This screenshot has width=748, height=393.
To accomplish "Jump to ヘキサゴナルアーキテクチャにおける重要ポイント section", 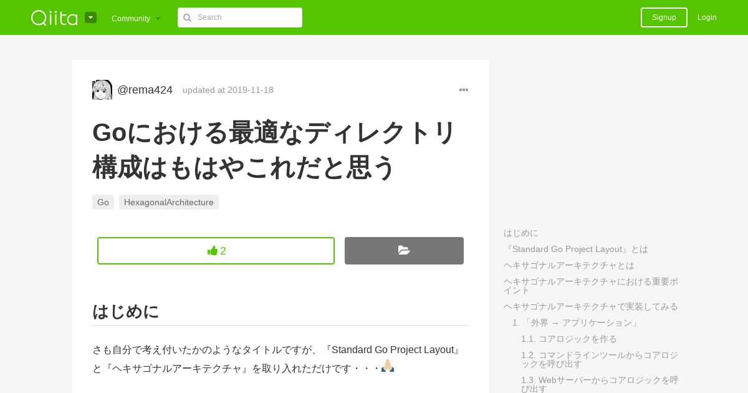I will click(591, 286).
